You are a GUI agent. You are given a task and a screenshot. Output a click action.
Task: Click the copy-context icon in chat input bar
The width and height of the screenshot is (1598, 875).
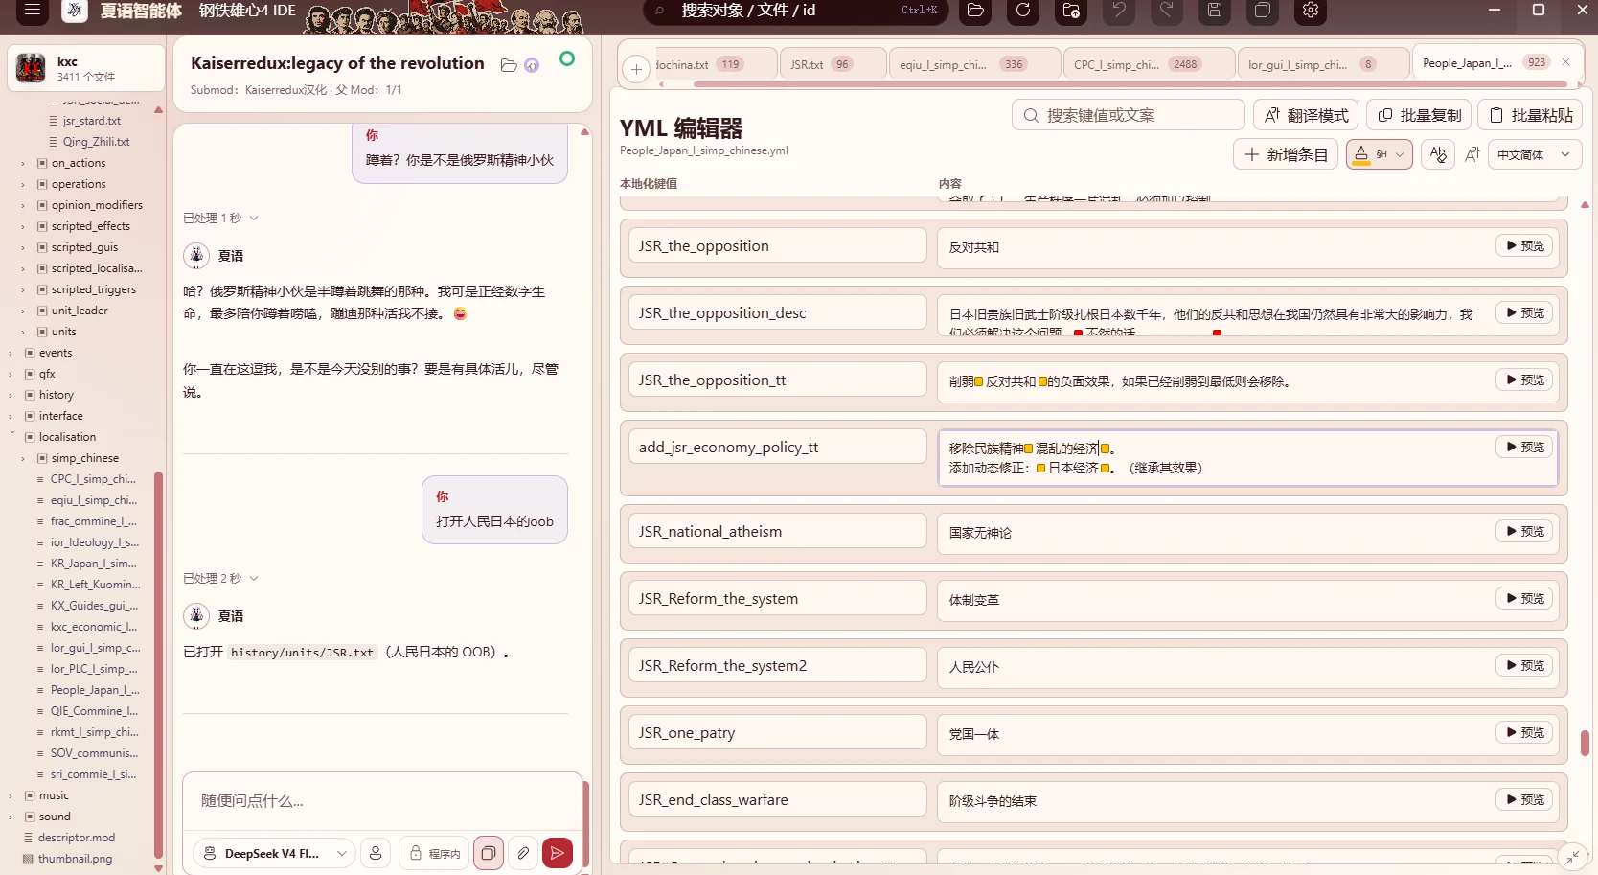pos(489,853)
